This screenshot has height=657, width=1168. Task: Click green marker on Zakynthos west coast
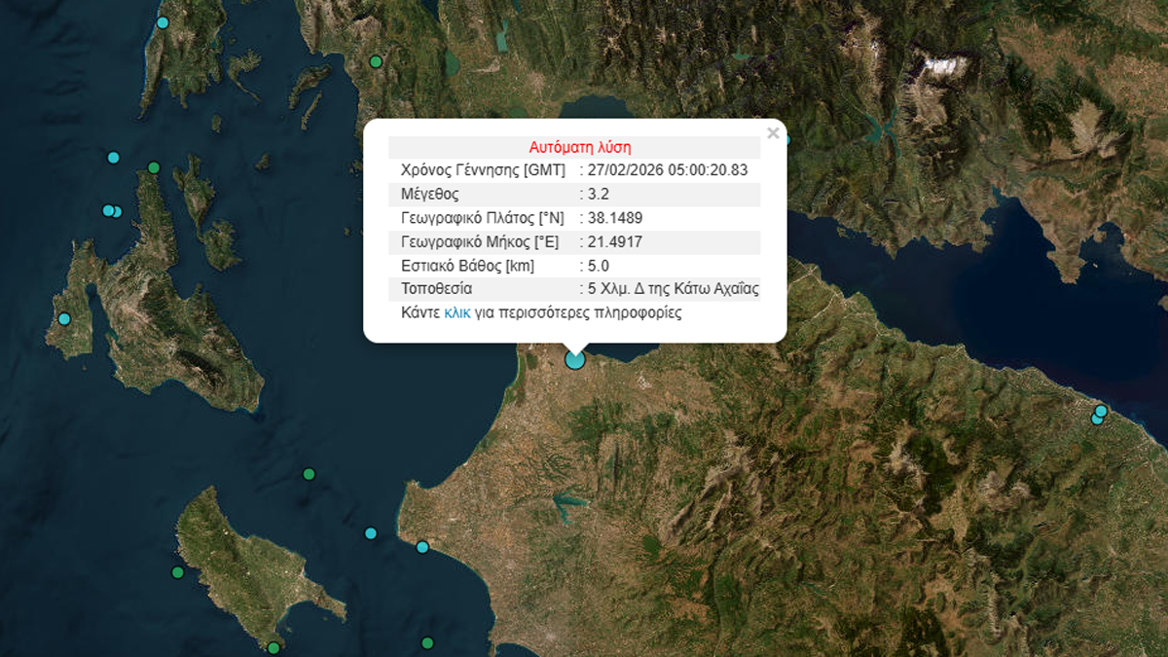[x=177, y=572]
